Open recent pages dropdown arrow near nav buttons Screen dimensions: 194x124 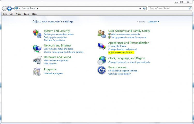13,9
